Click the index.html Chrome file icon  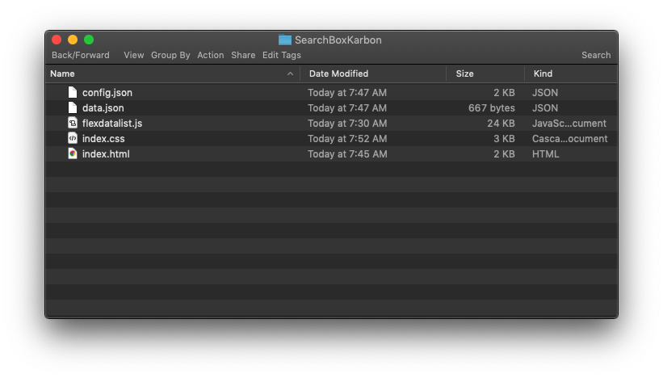click(x=73, y=154)
